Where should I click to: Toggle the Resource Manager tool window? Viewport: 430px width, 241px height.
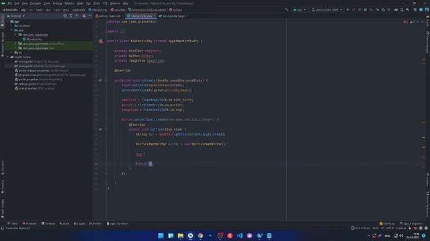(x=3, y=44)
